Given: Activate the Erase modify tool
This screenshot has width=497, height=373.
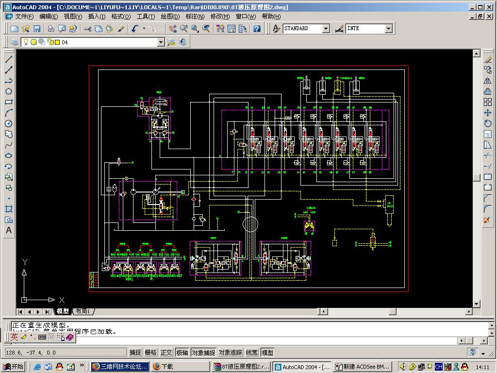Looking at the screenshot, I should [488, 59].
